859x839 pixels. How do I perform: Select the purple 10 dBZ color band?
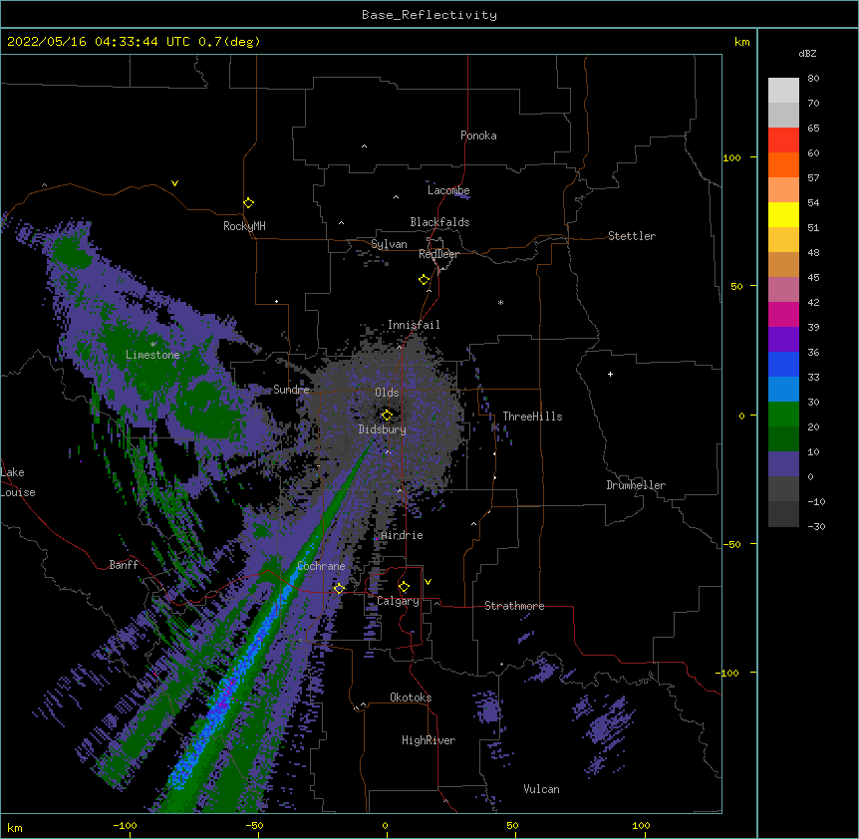click(783, 464)
